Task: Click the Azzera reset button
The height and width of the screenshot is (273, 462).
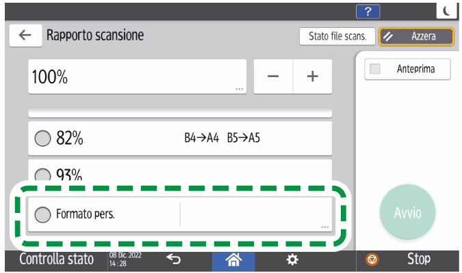Action: (417, 37)
